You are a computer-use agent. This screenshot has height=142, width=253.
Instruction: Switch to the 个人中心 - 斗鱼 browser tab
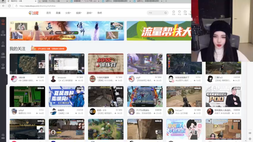pos(53,1)
